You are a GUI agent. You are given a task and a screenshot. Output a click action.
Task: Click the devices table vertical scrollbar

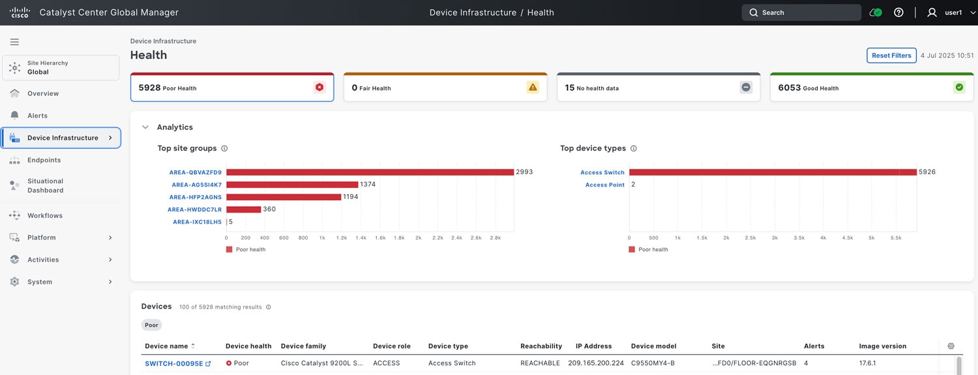click(958, 365)
